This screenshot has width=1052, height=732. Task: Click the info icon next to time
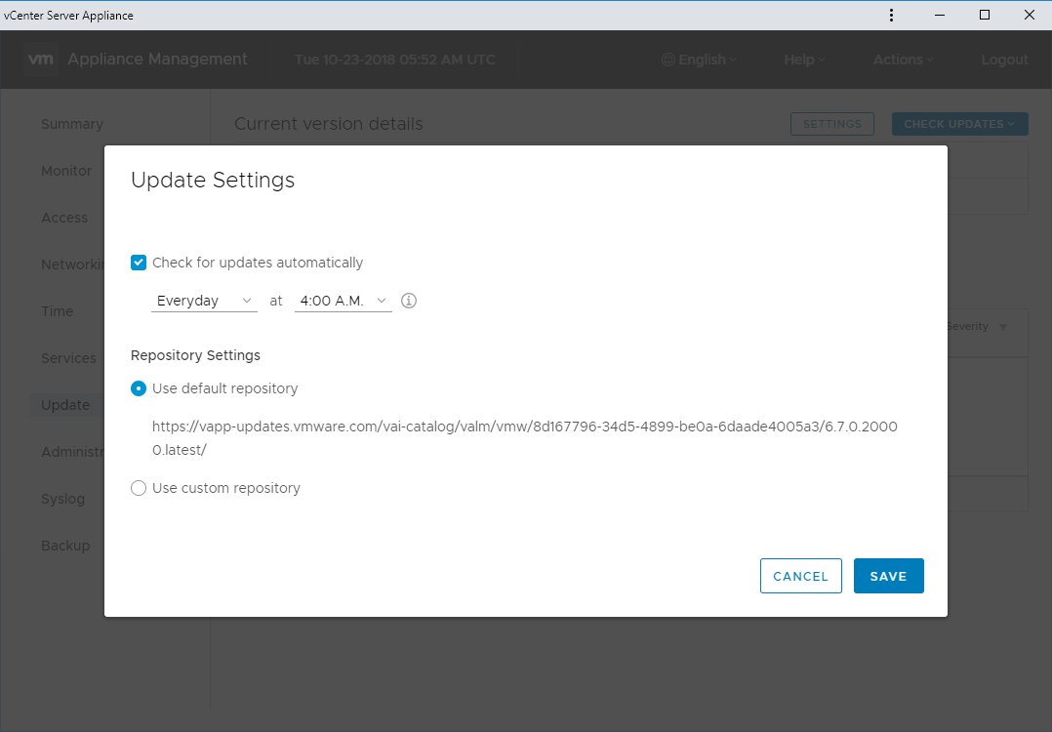[409, 301]
